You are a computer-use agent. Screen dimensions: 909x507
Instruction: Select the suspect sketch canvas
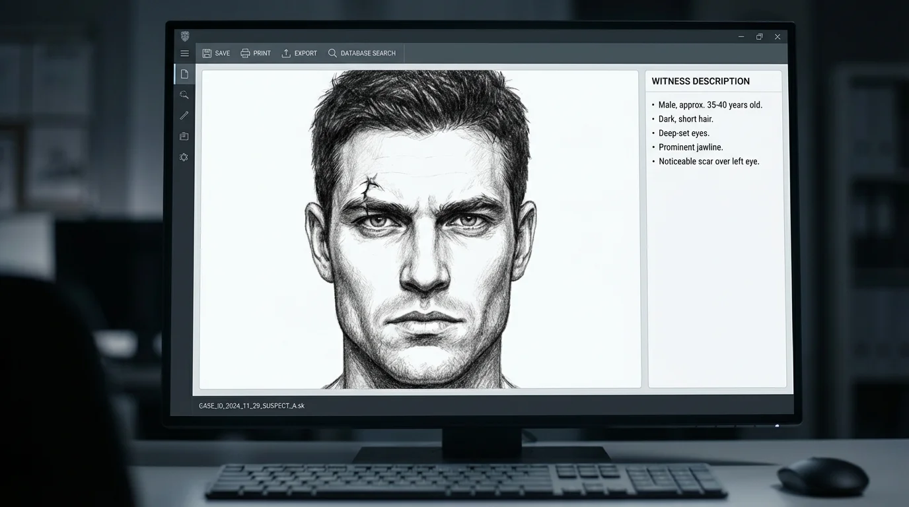420,228
